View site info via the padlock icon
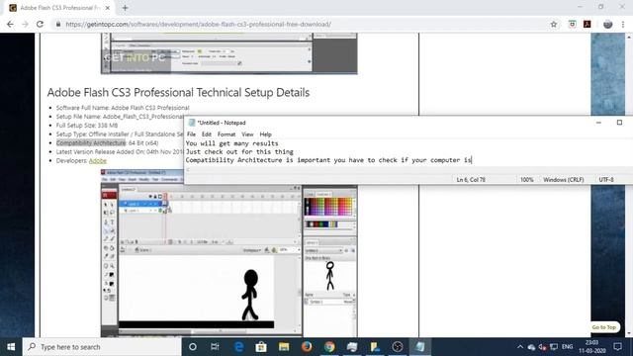 pyautogui.click(x=58, y=24)
